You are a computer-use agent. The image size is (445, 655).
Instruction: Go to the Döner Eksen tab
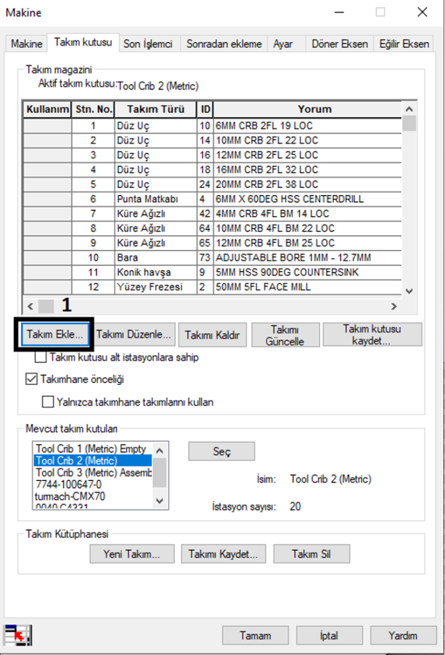[339, 44]
